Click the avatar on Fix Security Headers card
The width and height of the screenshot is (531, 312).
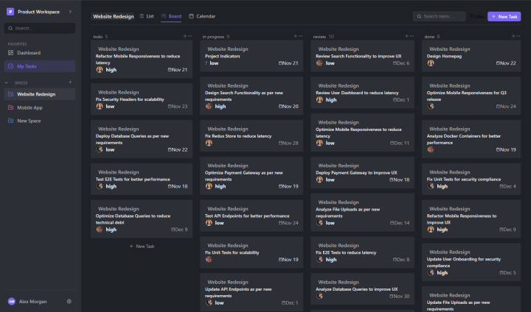[x=100, y=106]
